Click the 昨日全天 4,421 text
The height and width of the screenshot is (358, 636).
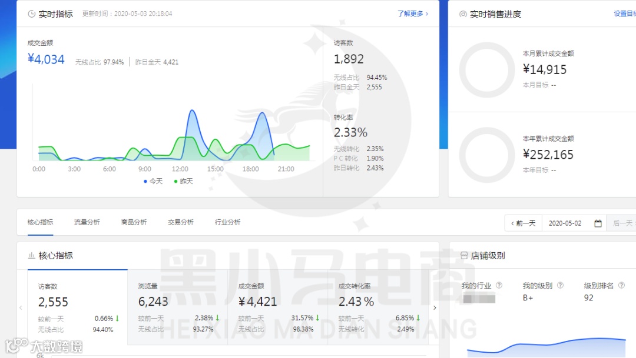(157, 62)
